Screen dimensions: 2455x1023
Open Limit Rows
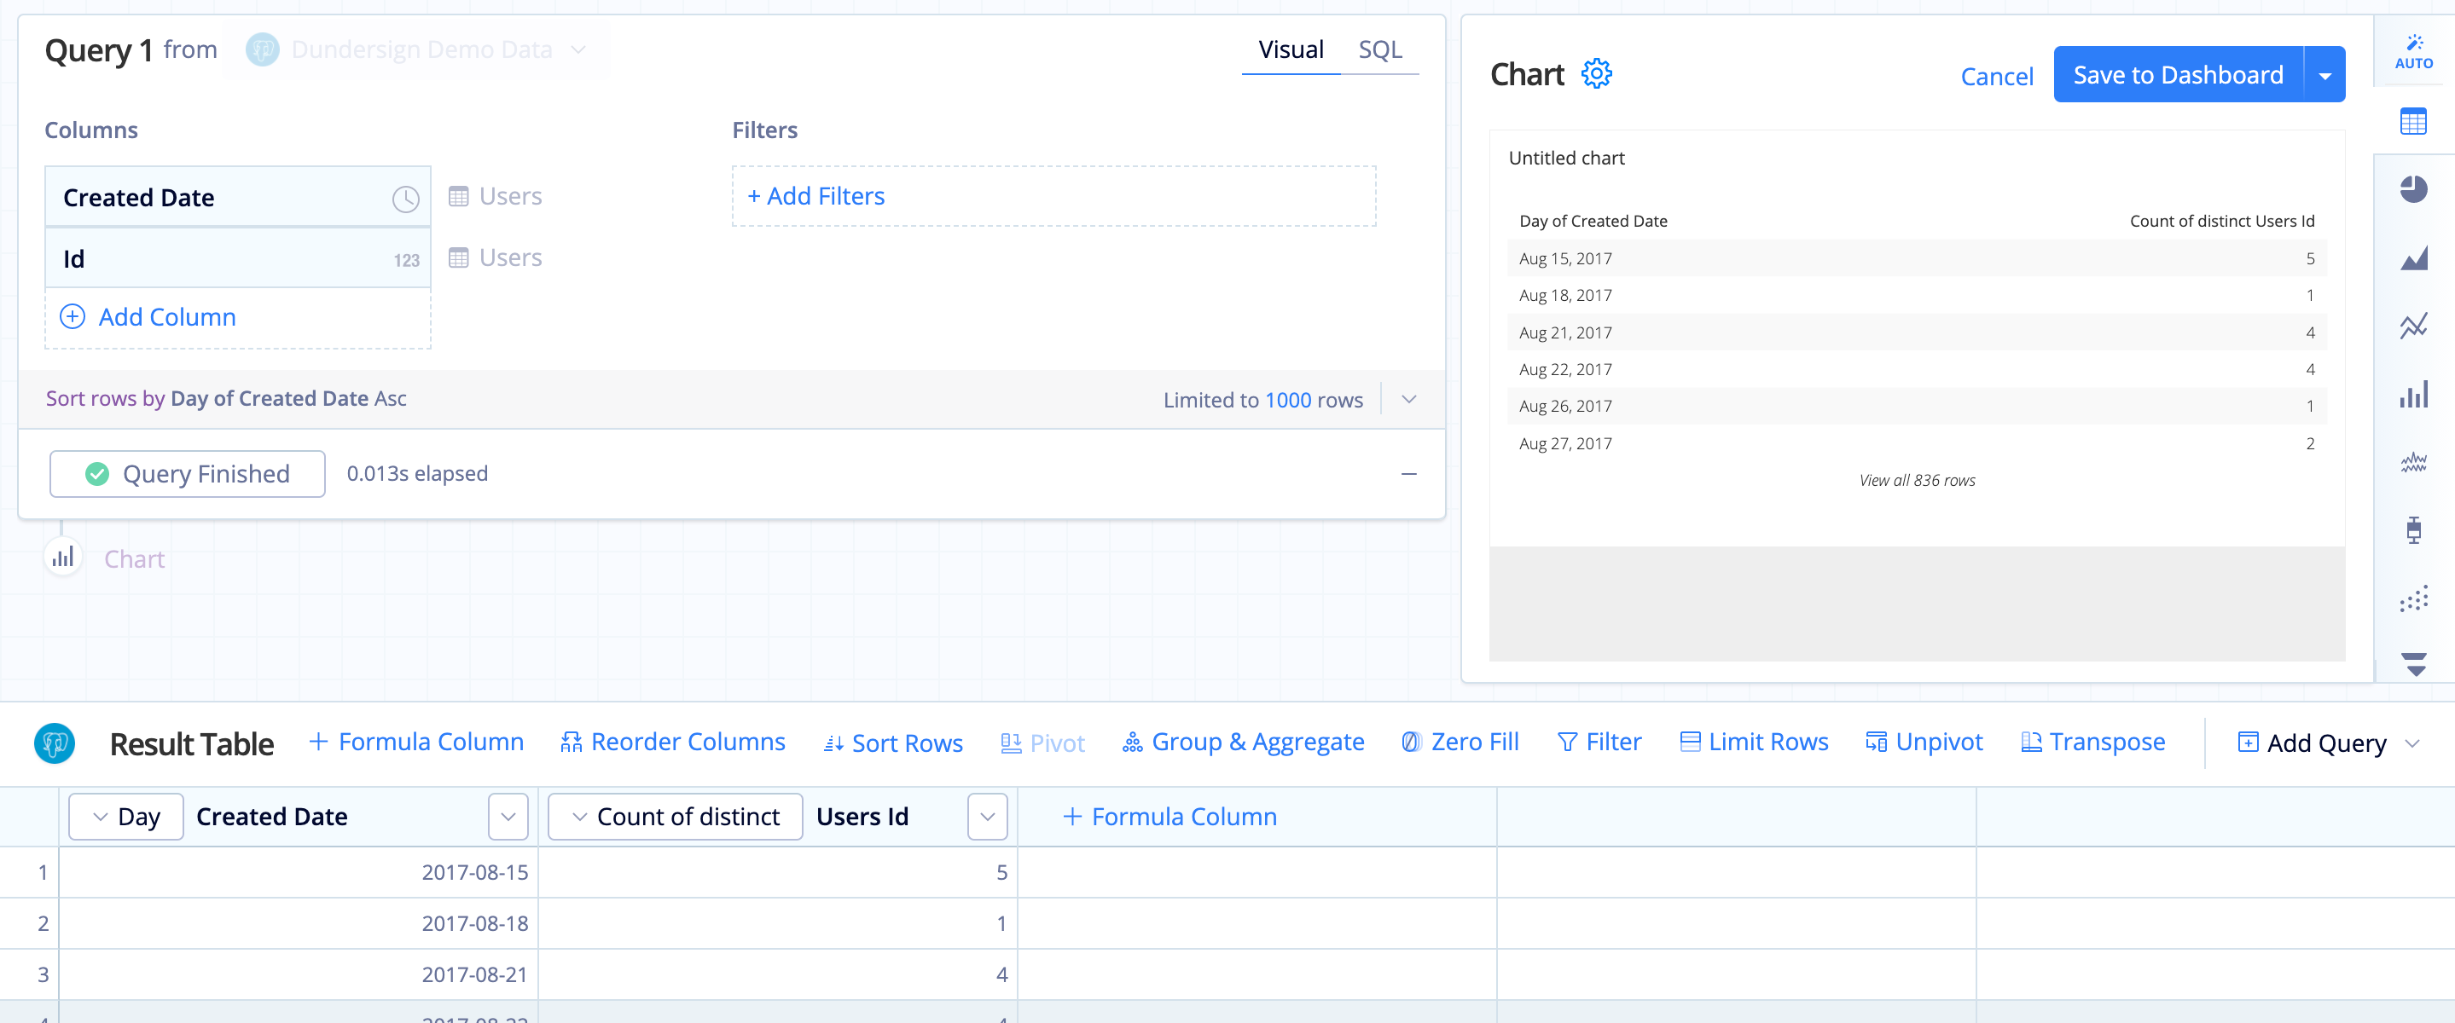click(x=1753, y=741)
